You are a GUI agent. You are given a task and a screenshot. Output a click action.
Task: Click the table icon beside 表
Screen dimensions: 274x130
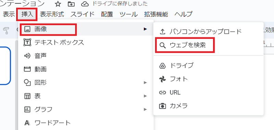(x=27, y=96)
